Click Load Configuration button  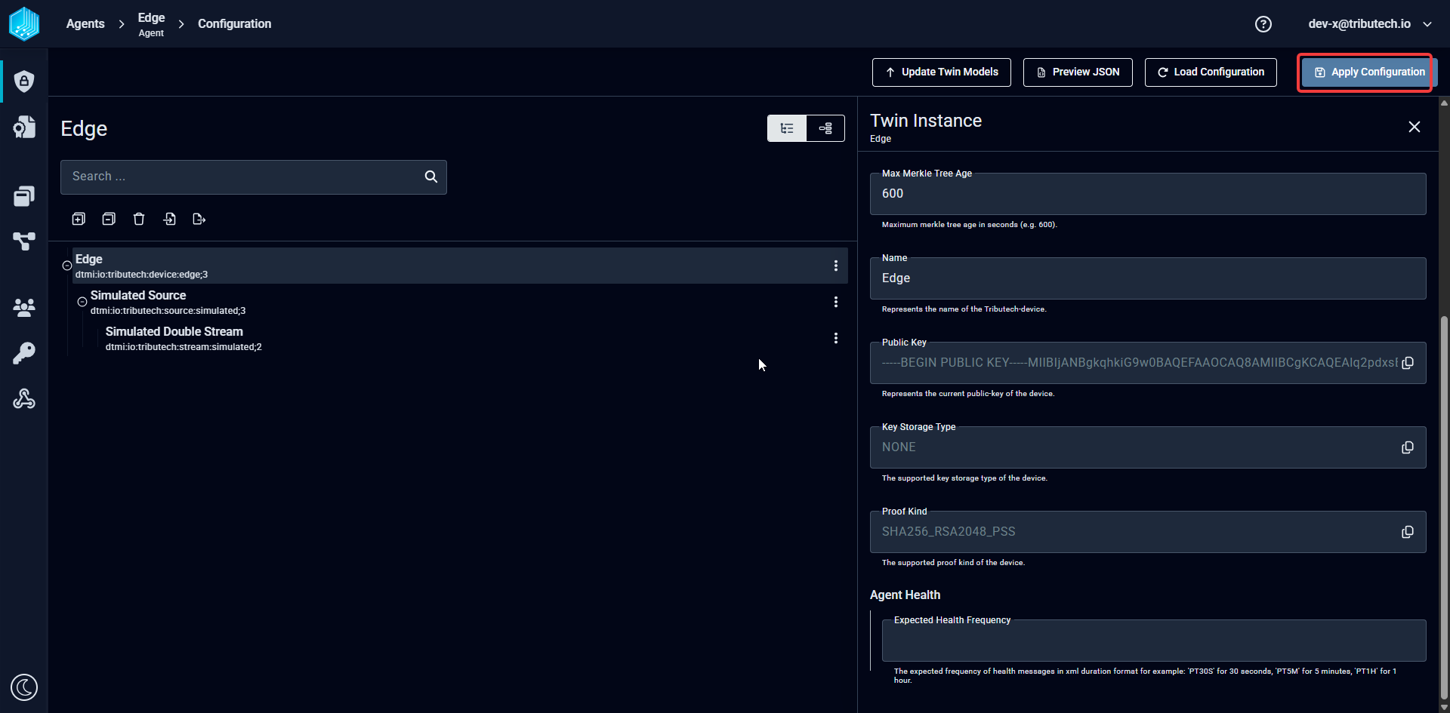1211,72
